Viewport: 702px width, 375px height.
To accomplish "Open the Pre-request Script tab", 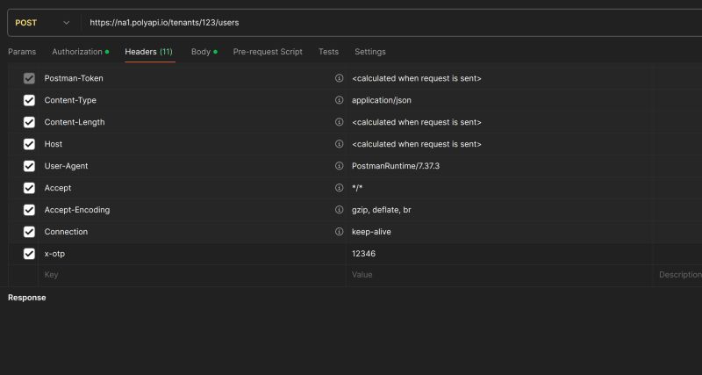I will tap(268, 52).
